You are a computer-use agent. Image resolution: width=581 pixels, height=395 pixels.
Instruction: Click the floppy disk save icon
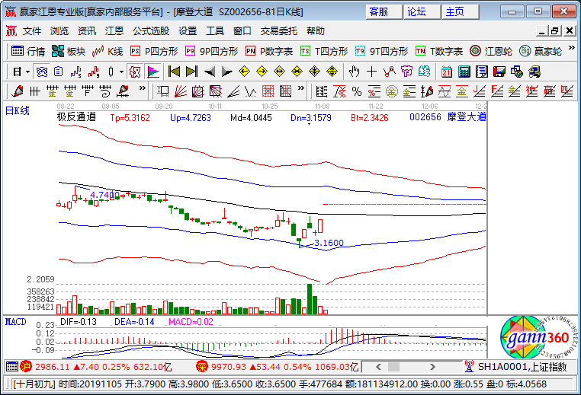click(499, 72)
